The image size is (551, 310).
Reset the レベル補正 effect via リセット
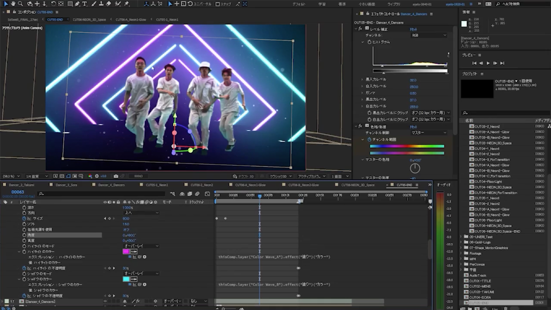[x=413, y=29]
